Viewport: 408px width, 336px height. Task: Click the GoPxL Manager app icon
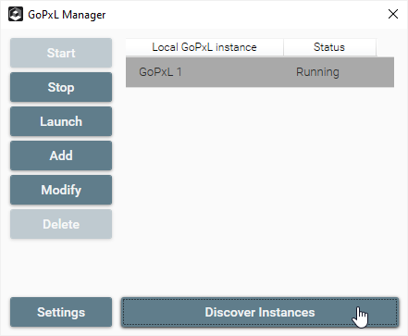[16, 14]
